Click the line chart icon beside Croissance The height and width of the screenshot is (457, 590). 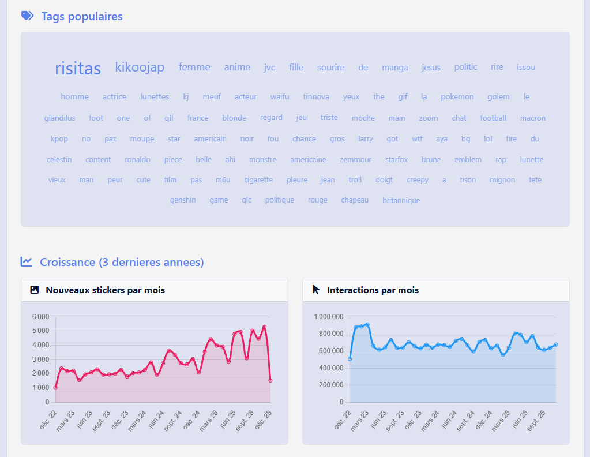[27, 262]
